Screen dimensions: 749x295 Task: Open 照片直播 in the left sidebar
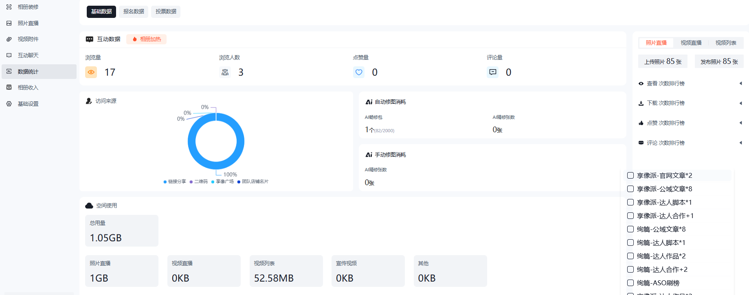tap(28, 23)
